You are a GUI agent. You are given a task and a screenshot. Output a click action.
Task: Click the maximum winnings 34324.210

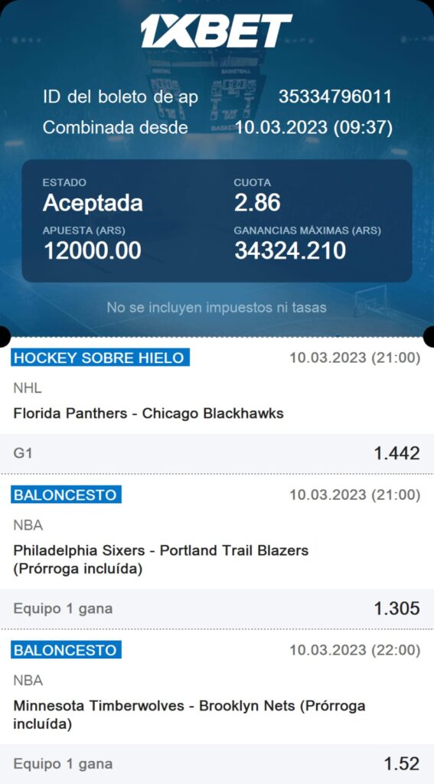coord(290,250)
